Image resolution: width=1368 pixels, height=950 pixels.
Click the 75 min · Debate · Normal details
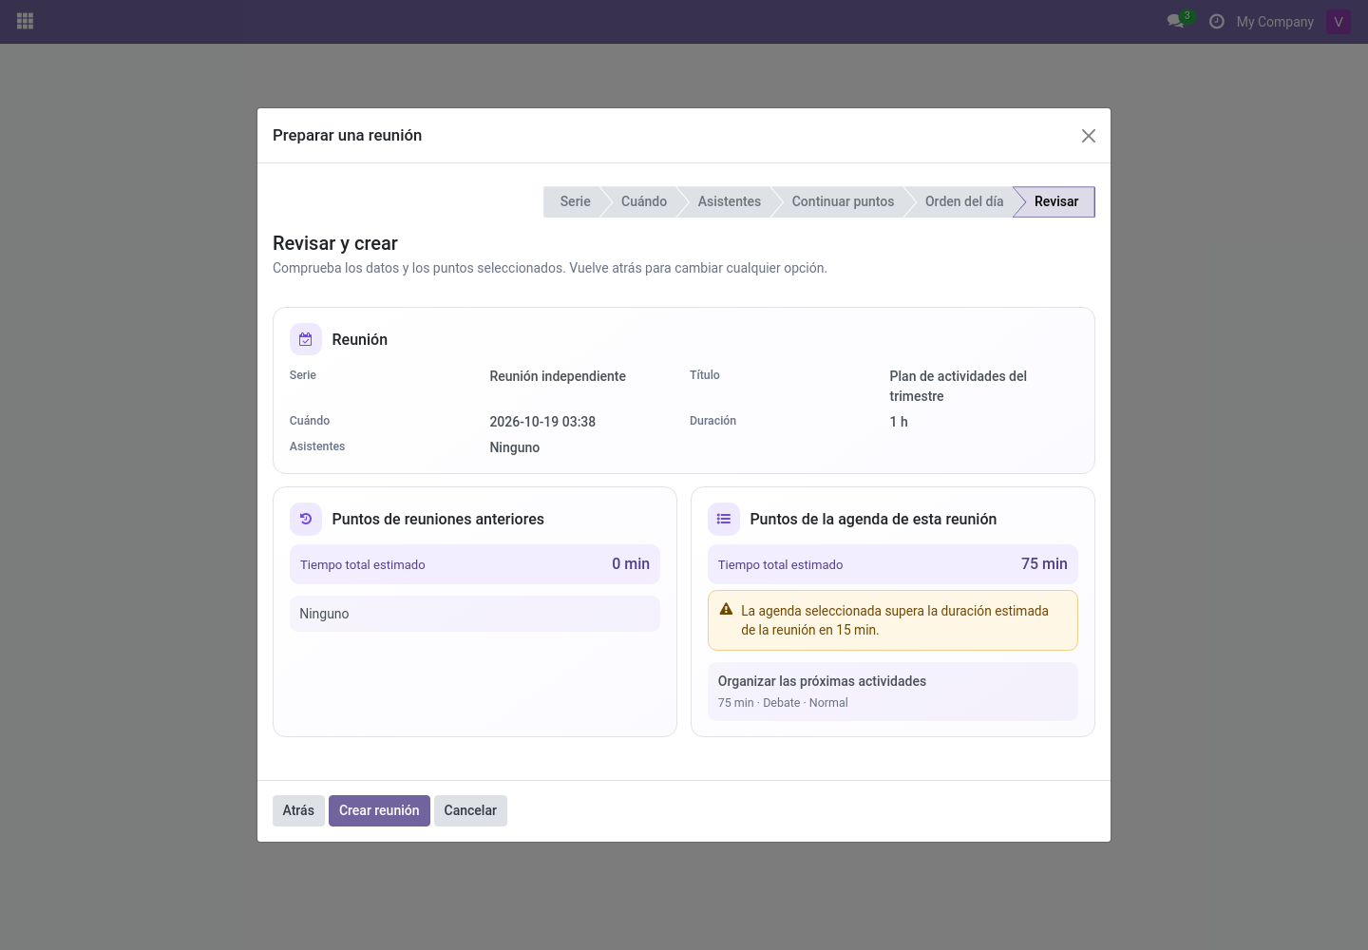point(783,703)
